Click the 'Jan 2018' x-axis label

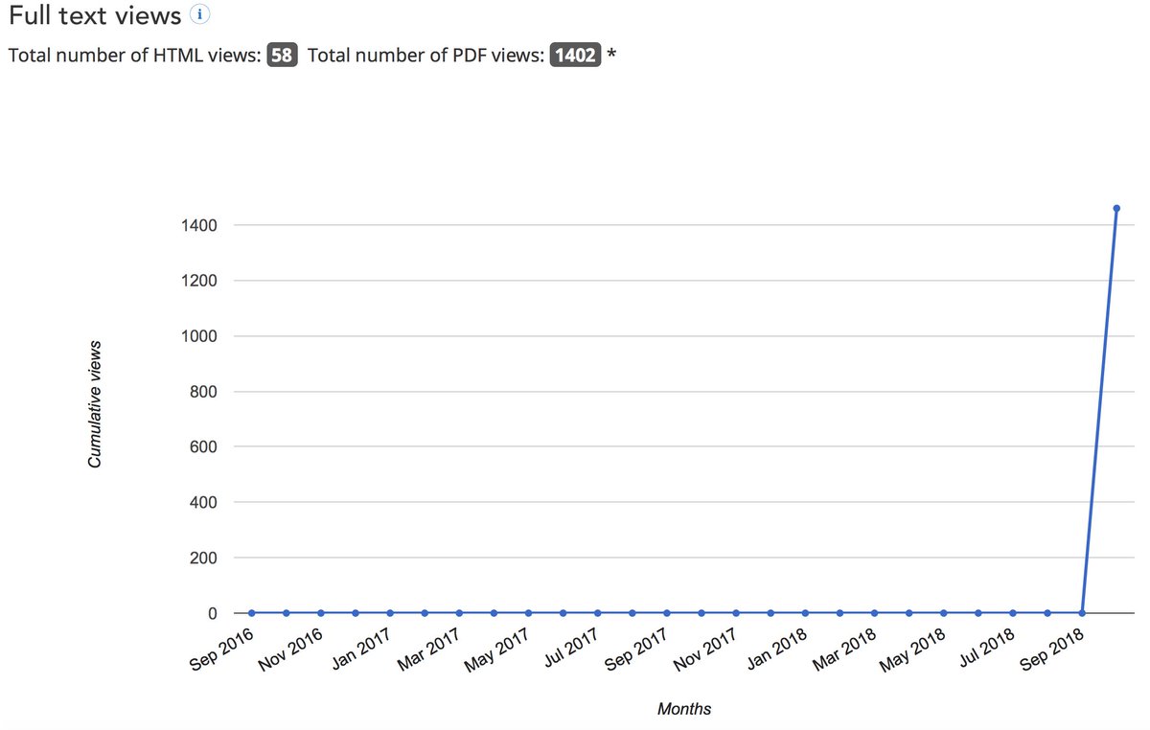coord(774,650)
